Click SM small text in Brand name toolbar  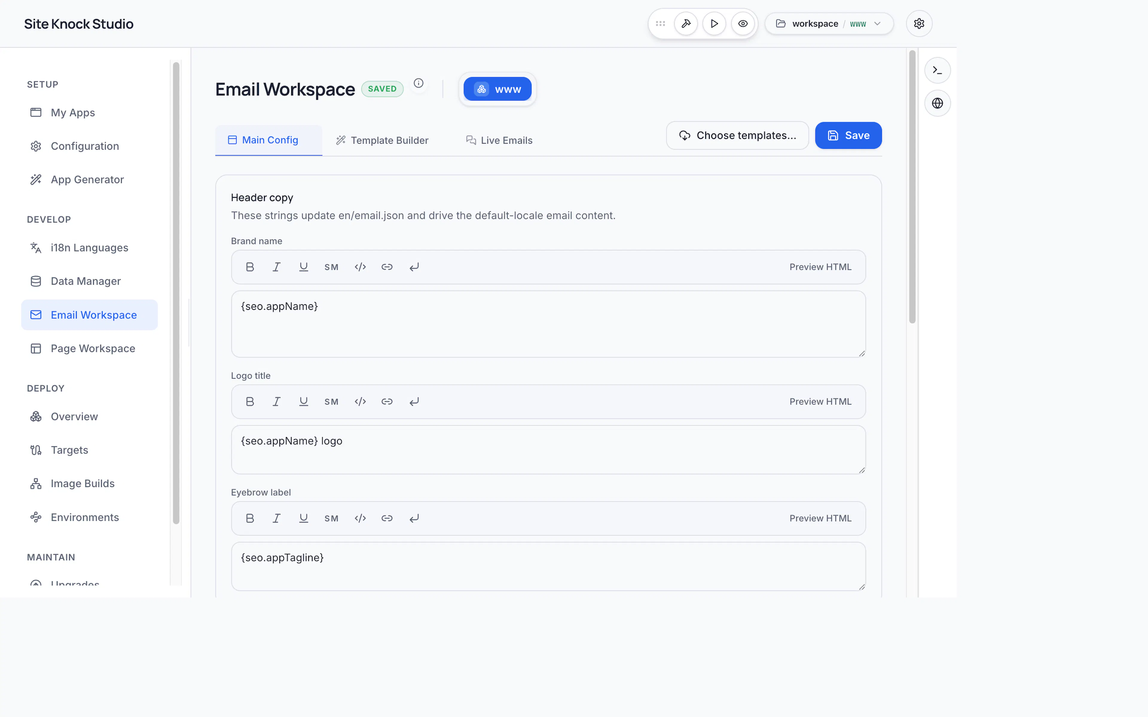[x=331, y=267]
